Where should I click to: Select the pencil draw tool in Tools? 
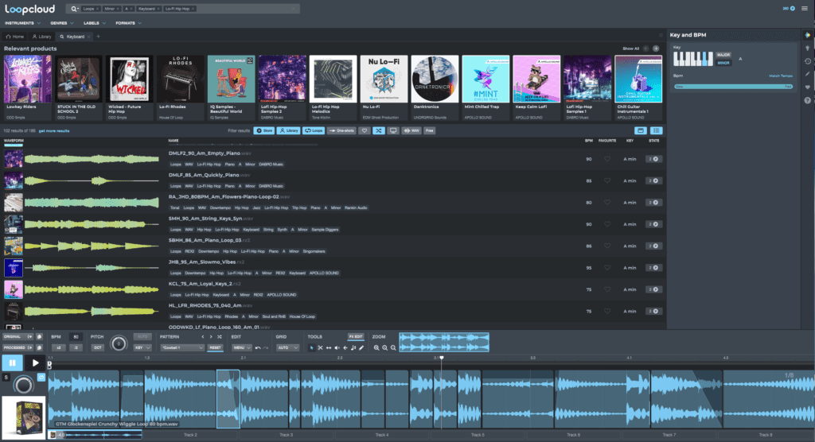point(361,348)
